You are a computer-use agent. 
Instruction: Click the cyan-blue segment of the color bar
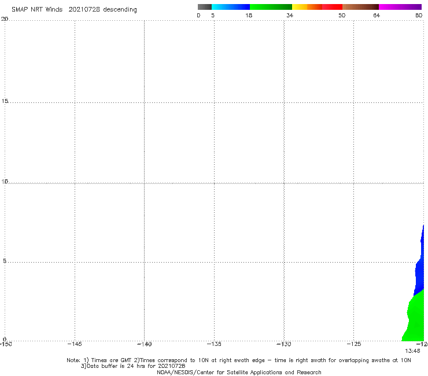click(231, 7)
